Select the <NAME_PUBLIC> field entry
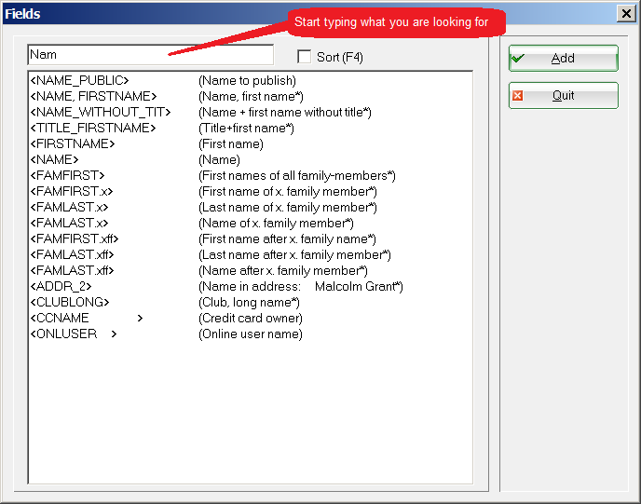 tap(80, 81)
